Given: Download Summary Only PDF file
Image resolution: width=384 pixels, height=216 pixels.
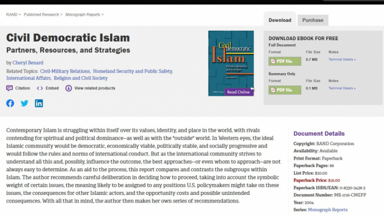Looking at the screenshot, I should coord(285,90).
